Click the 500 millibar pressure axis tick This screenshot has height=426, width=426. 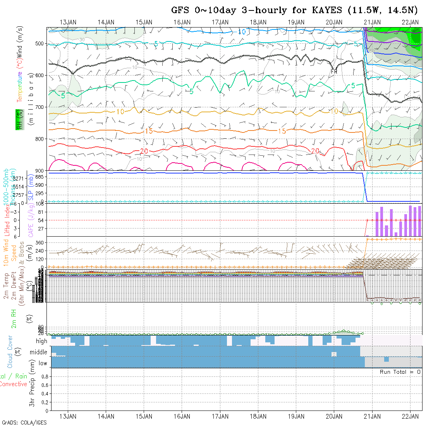pyautogui.click(x=40, y=43)
